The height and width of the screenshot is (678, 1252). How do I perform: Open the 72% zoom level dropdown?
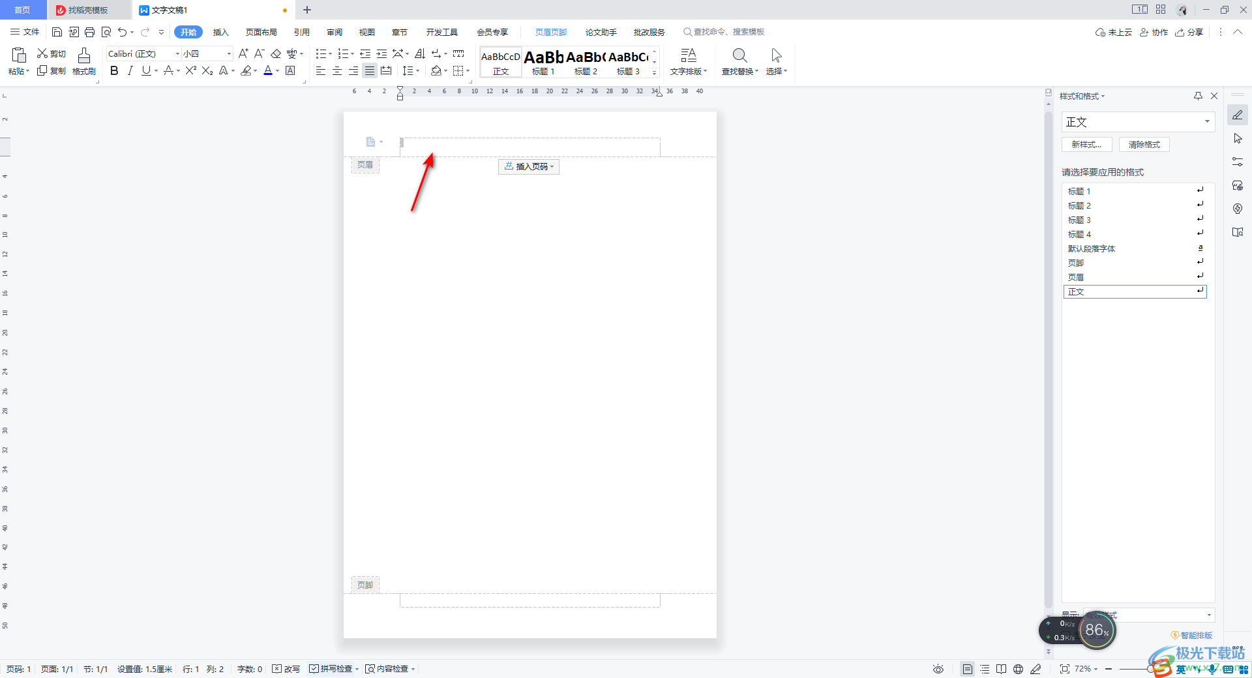[1086, 669]
